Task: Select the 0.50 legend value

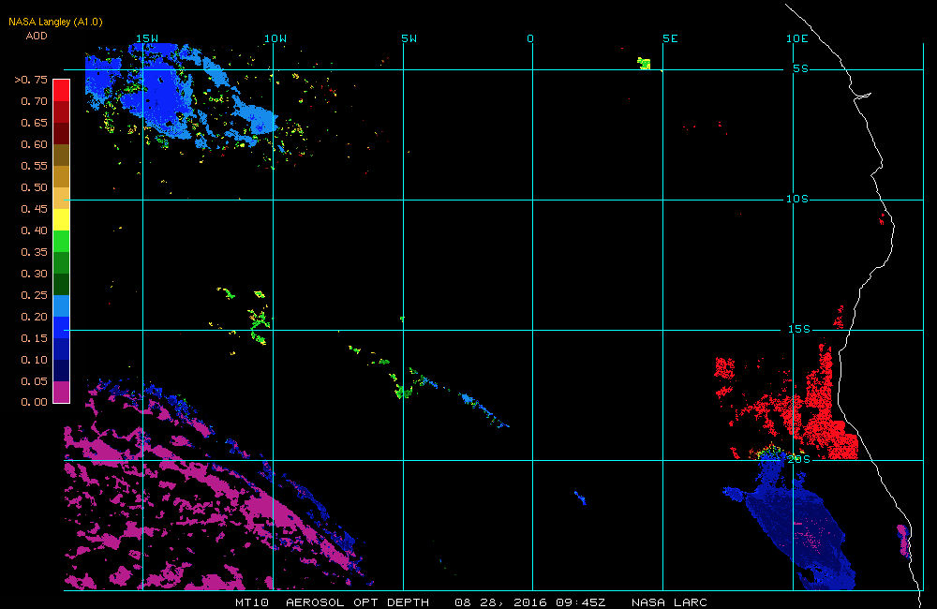Action: (34, 187)
